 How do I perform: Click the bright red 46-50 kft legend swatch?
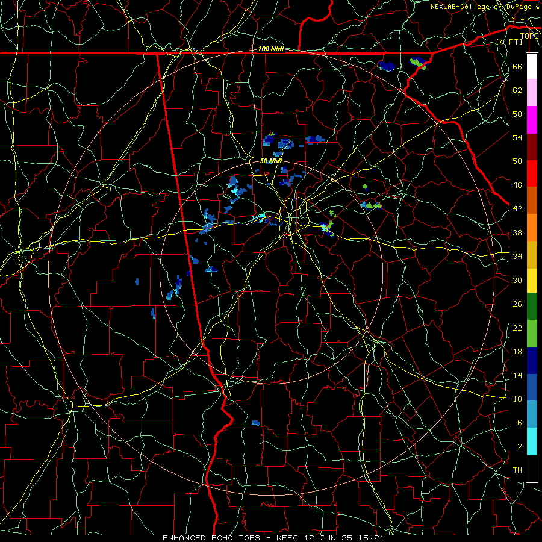click(532, 173)
